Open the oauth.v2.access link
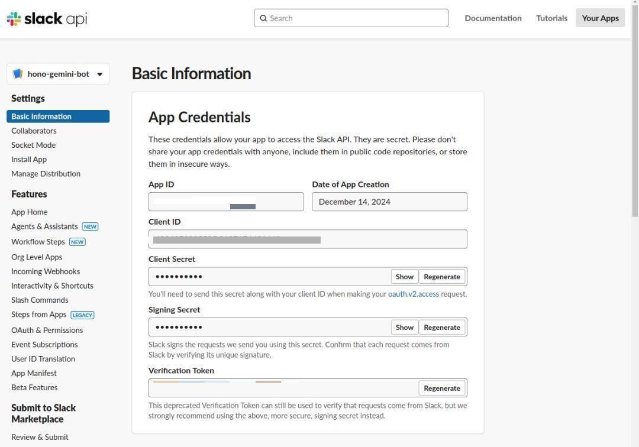The width and height of the screenshot is (639, 447). (x=413, y=294)
